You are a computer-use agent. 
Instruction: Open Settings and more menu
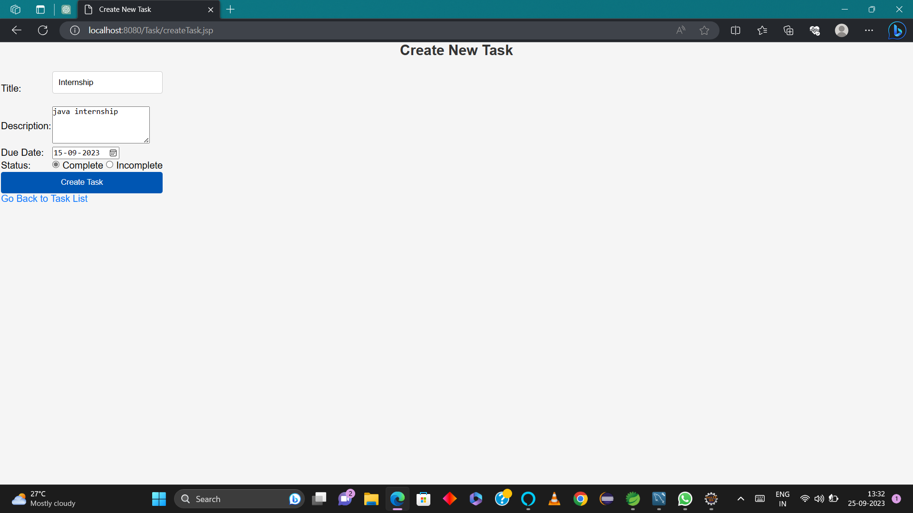pyautogui.click(x=870, y=30)
